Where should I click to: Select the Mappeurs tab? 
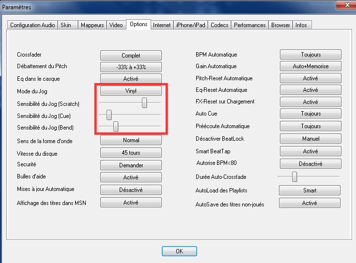click(92, 25)
